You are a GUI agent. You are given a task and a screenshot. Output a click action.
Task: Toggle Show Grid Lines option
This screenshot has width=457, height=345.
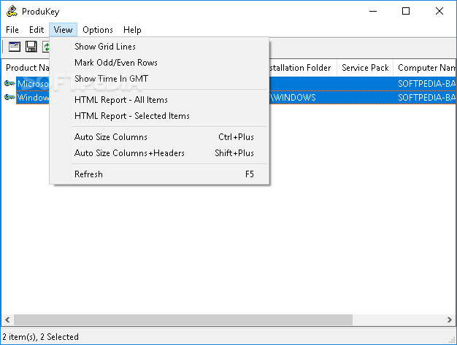[159, 47]
